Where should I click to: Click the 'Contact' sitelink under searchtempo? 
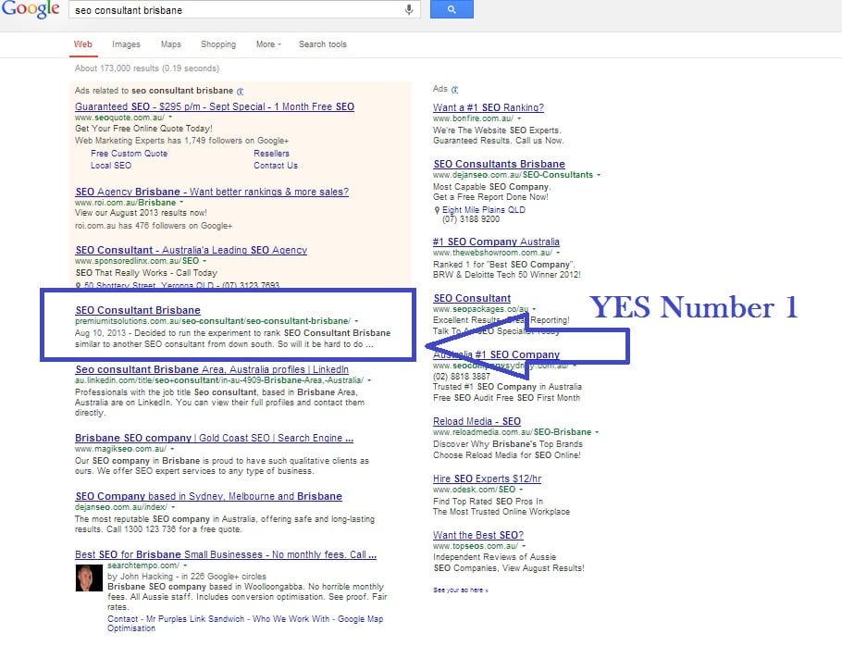tap(122, 619)
